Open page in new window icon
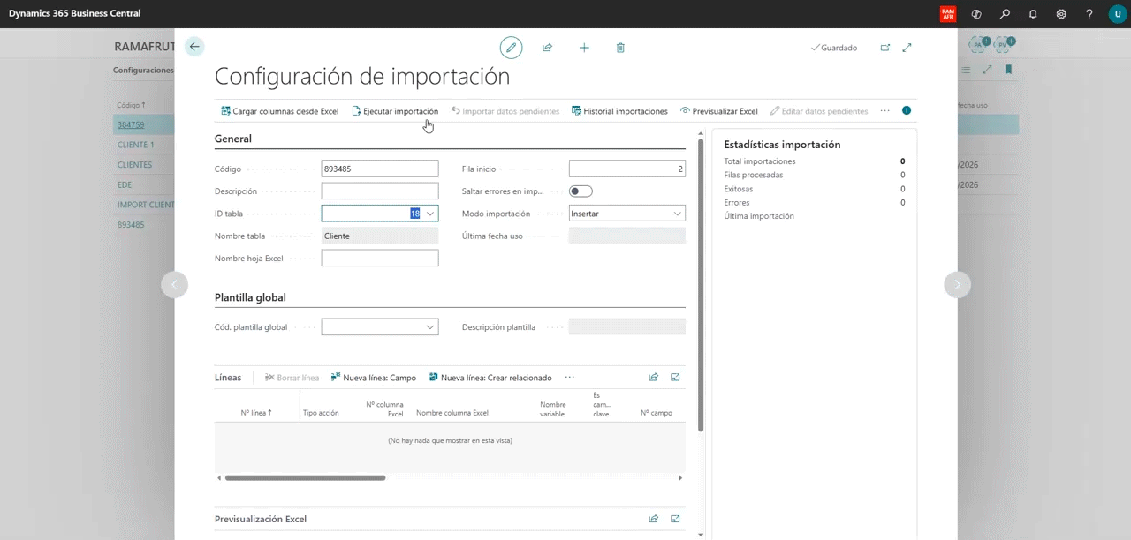The height and width of the screenshot is (540, 1131). 885,48
